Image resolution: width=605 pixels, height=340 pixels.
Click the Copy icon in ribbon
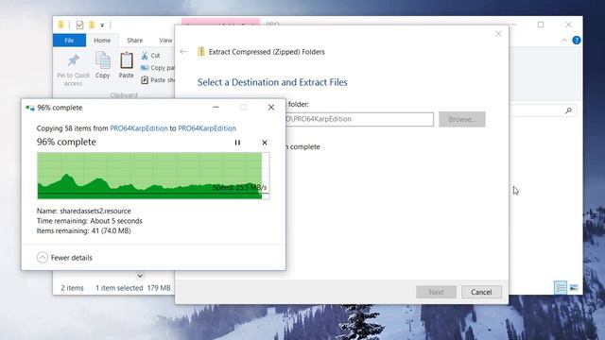pyautogui.click(x=103, y=60)
